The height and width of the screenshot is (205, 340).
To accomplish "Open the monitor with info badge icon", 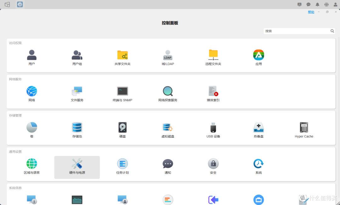I will pyautogui.click(x=32, y=200).
